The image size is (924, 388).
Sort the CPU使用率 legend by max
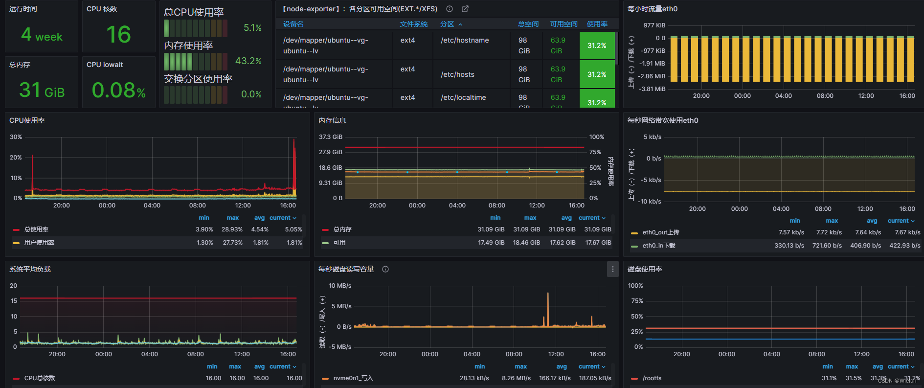233,218
